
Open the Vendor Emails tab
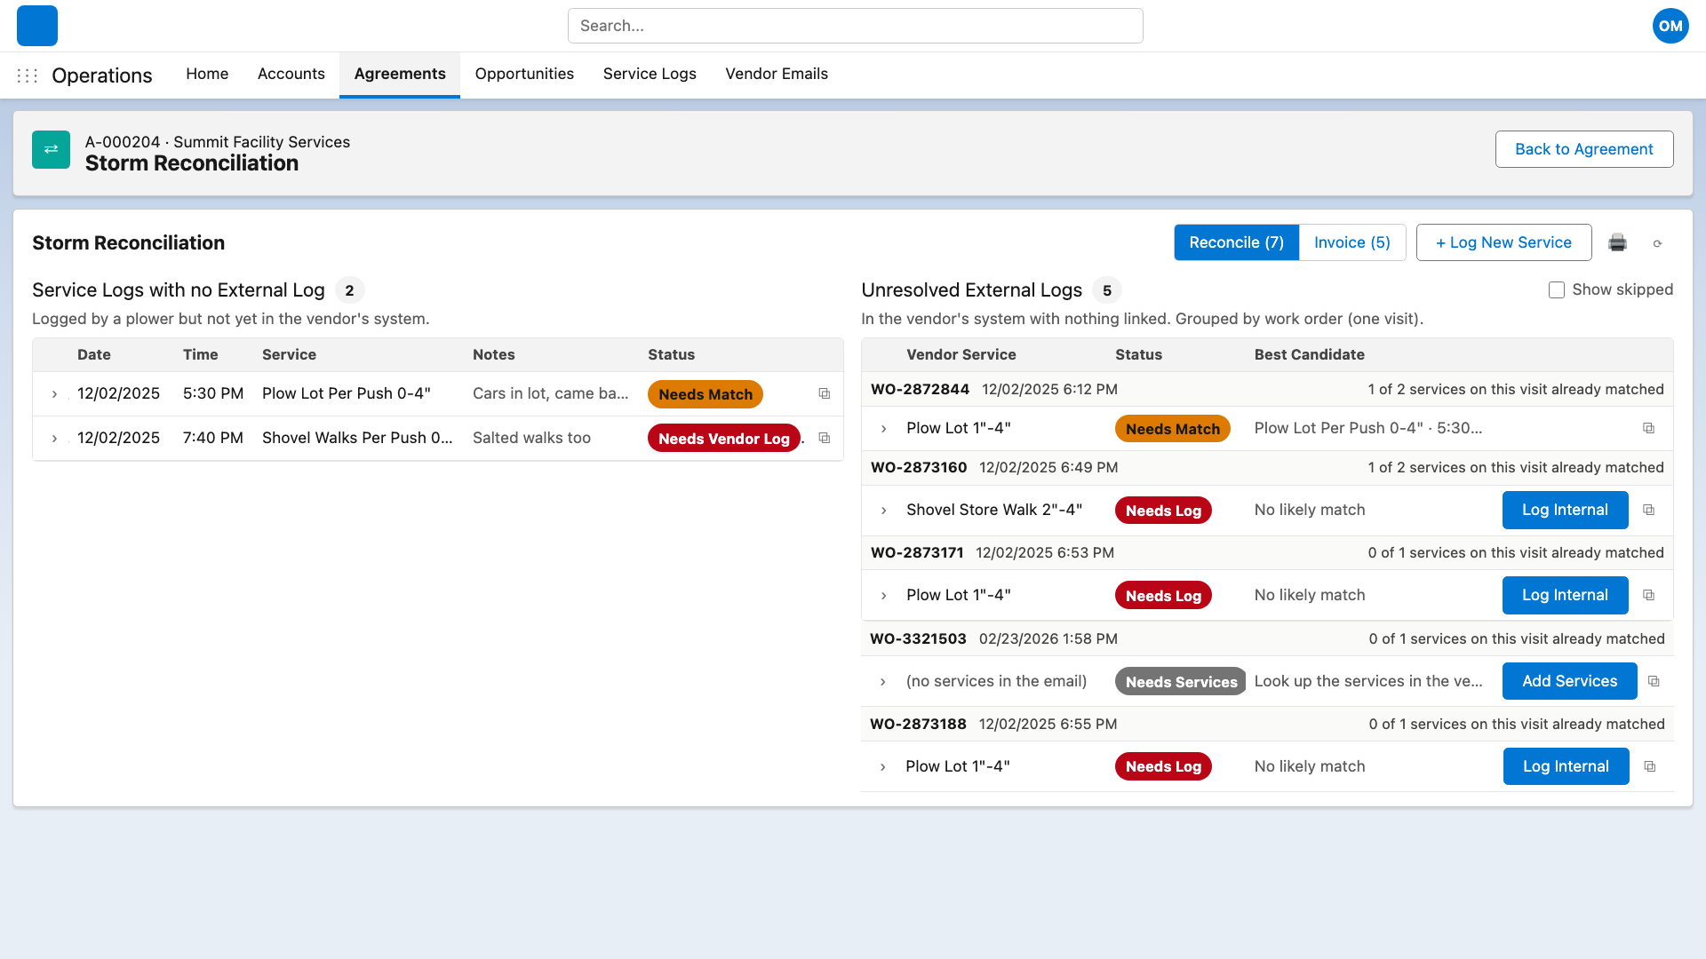point(777,74)
